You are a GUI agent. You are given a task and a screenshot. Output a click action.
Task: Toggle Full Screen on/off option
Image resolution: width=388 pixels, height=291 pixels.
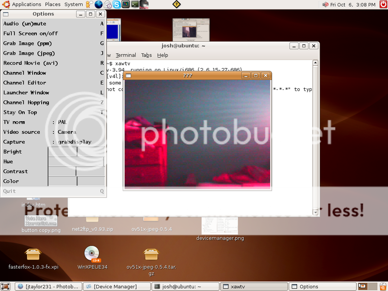click(x=30, y=33)
